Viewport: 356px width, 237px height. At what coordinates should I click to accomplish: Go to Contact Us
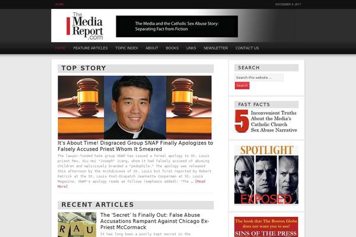(247, 48)
